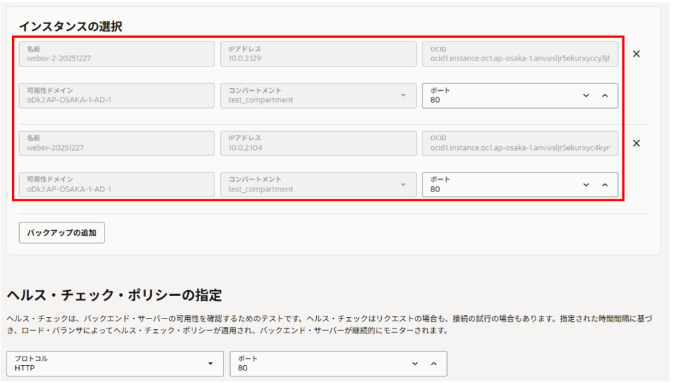The image size is (673, 383).
Task: Click the IPアドレス field showing 10.0.2.104
Action: pos(318,143)
